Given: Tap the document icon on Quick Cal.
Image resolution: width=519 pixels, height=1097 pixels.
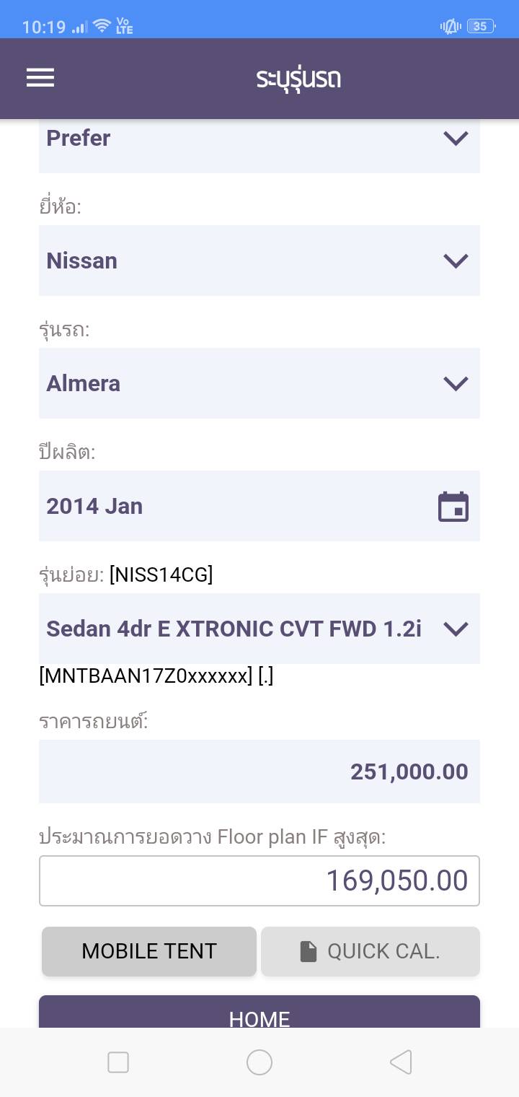Looking at the screenshot, I should (x=309, y=952).
